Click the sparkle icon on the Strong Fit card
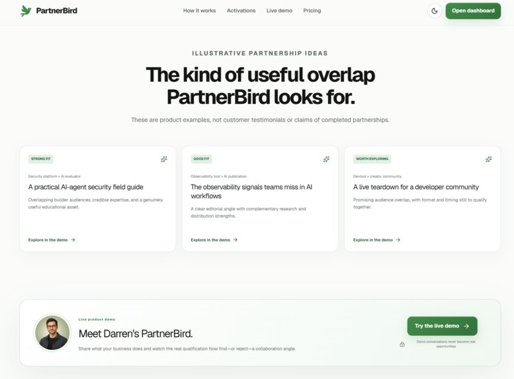Screen dimensions: 514x379 pyautogui.click(x=164, y=159)
